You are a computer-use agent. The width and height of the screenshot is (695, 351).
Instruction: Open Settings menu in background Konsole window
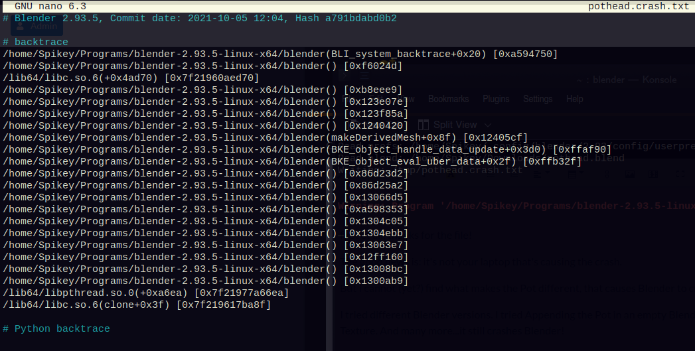[x=537, y=99]
